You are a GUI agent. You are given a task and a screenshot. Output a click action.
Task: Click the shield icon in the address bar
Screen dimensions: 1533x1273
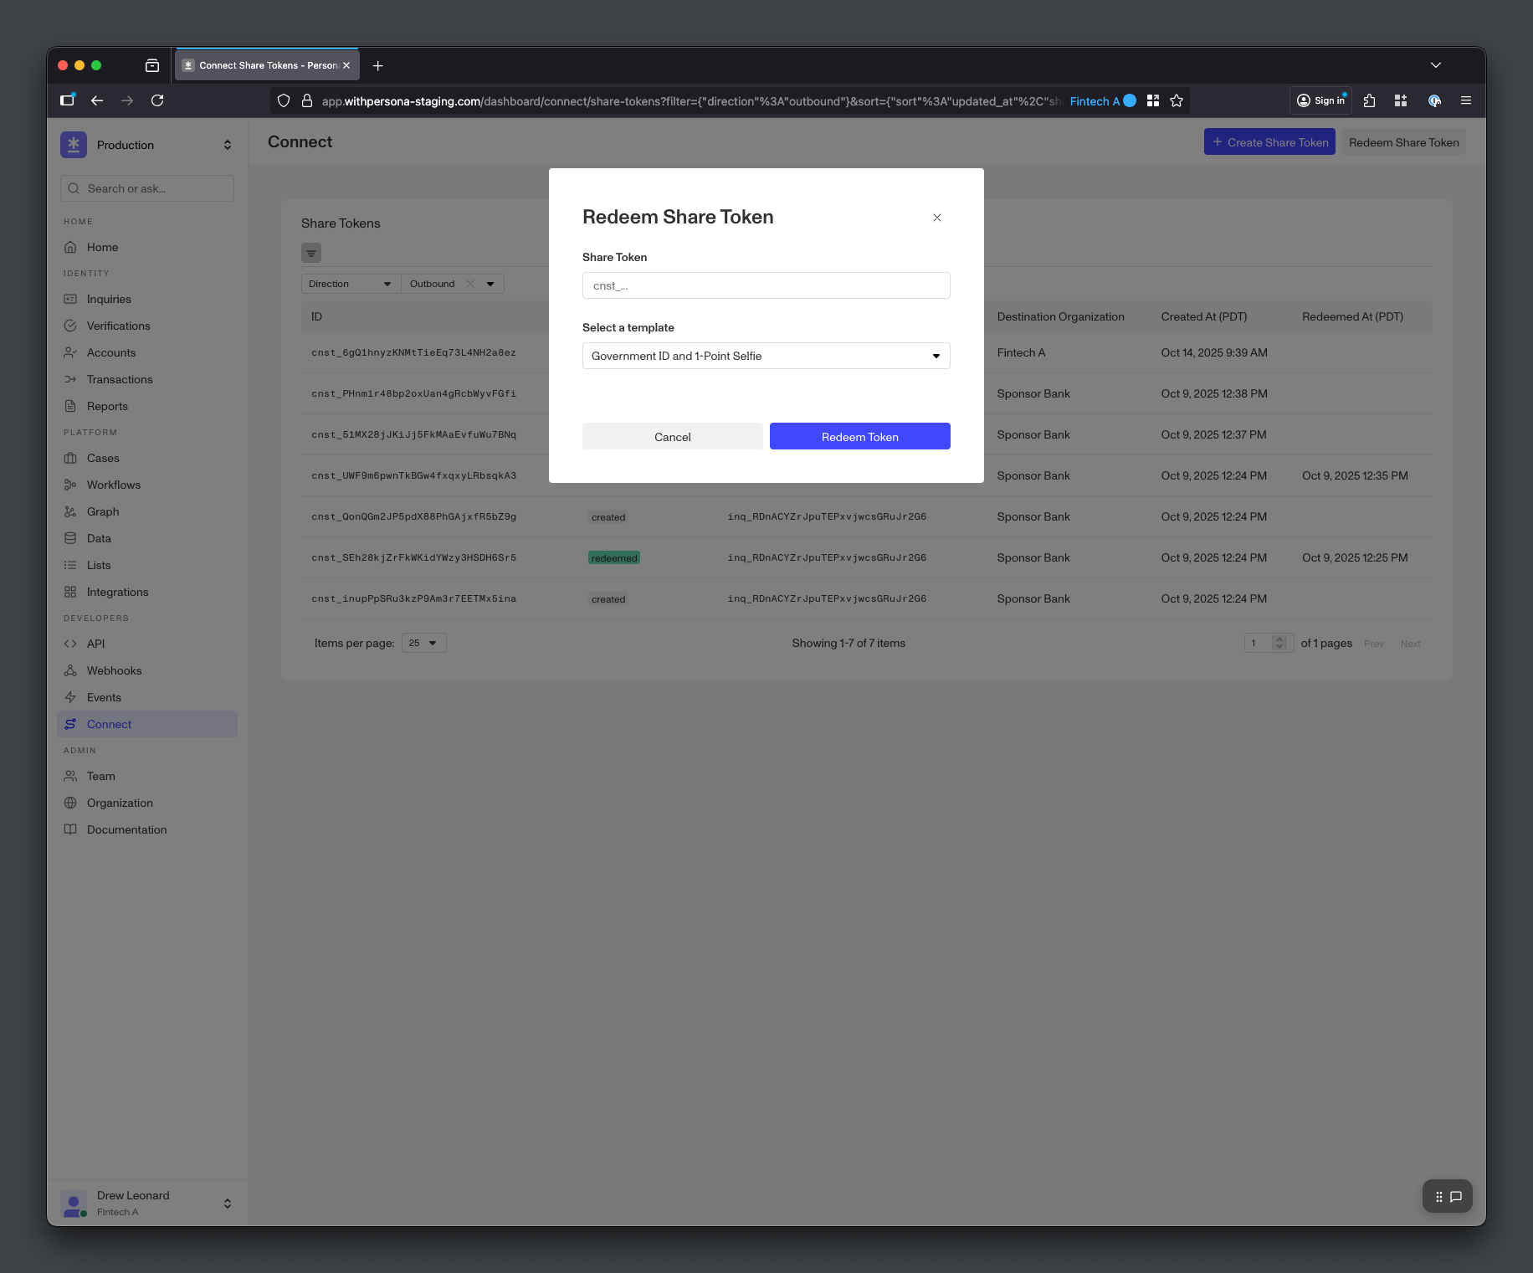tap(284, 100)
